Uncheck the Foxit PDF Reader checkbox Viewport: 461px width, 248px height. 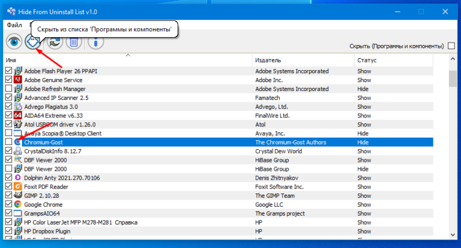(8, 186)
